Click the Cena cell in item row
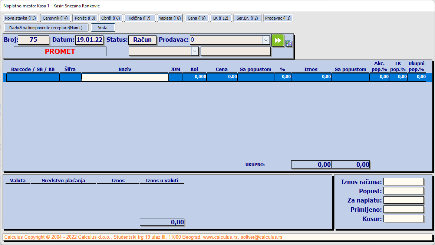 click(x=222, y=78)
